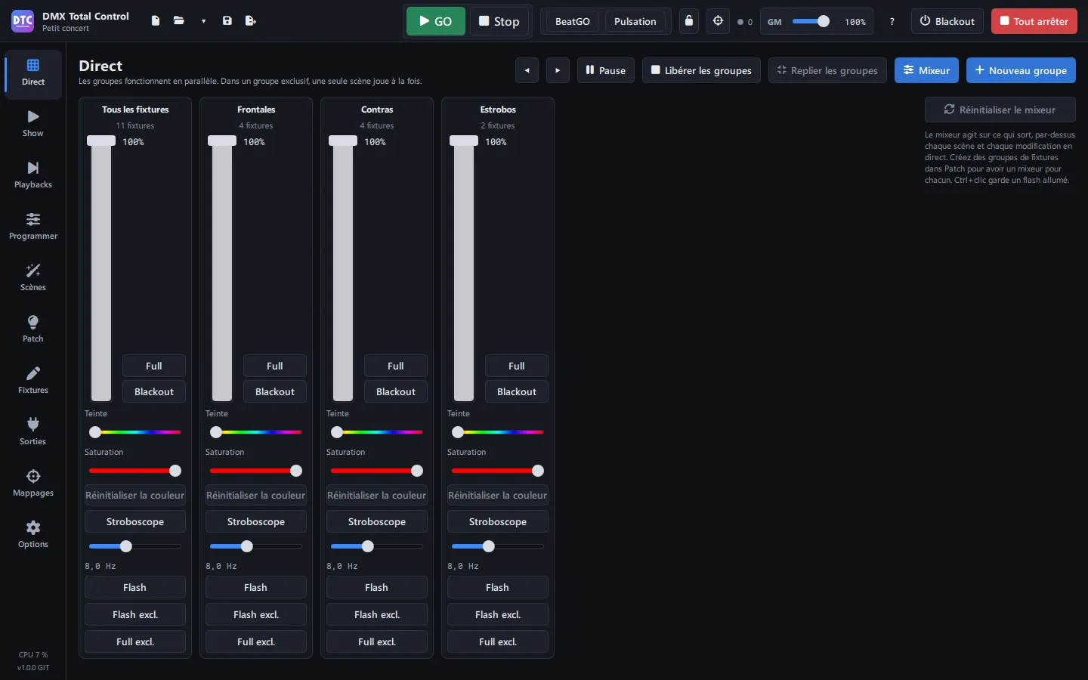Expand the recent files dropdown arrow
The image size is (1088, 680).
click(203, 21)
